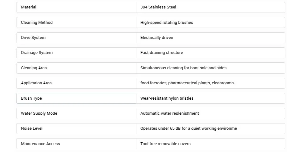
Task: Click the Wear-resistant nylon bristles field
Action: [x=210, y=98]
